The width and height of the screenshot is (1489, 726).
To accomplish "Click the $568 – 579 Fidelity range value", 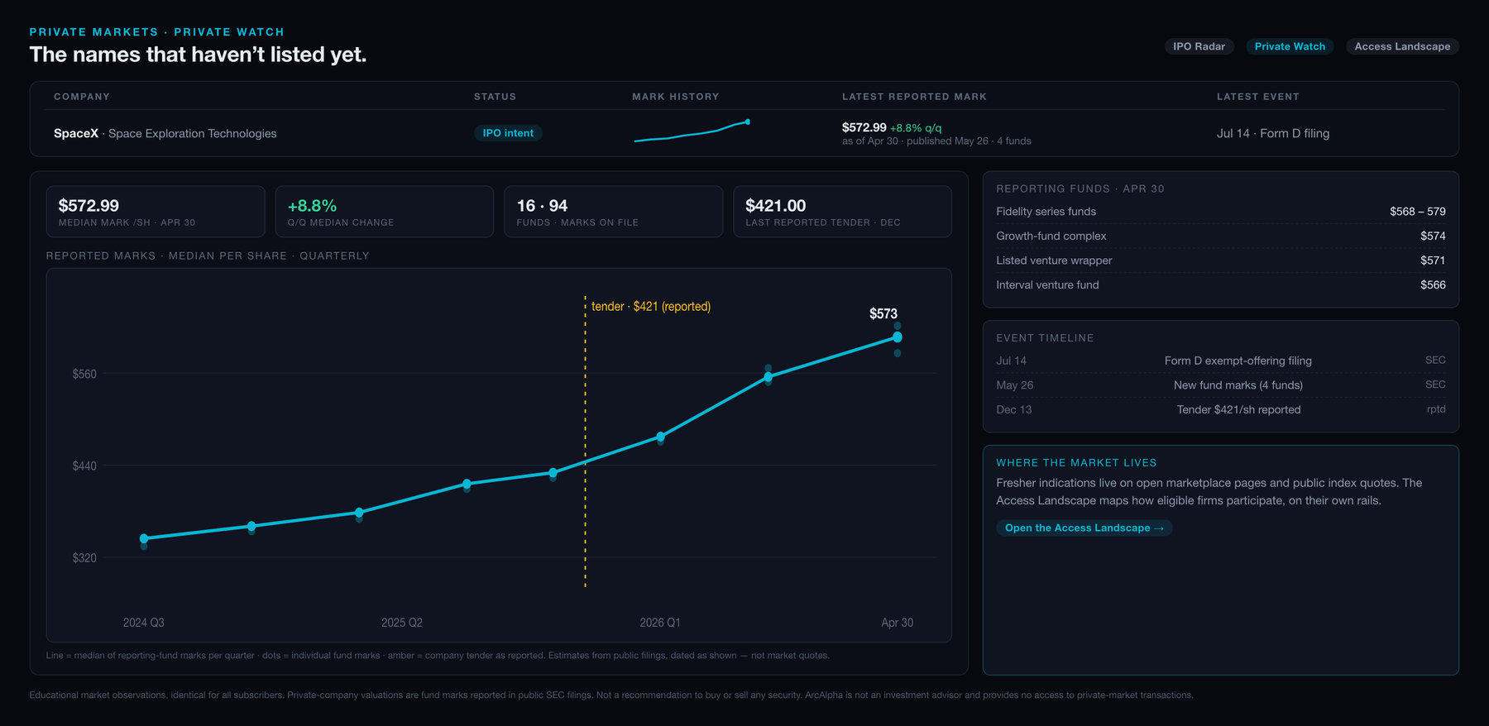I will [x=1418, y=212].
